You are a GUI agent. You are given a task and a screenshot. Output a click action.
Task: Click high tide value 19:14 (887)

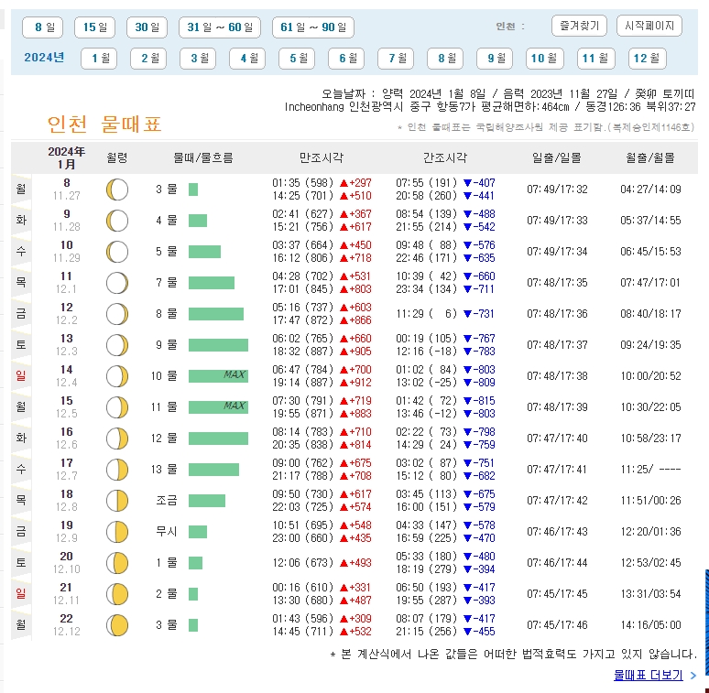click(x=303, y=383)
